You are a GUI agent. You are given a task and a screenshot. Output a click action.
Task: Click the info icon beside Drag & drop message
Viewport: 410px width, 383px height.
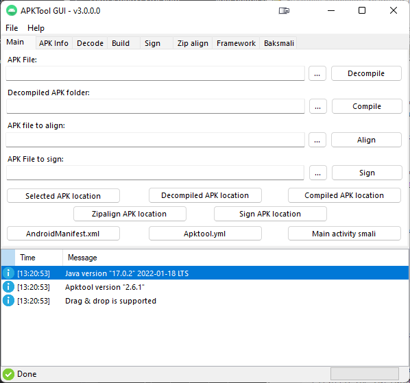(8, 301)
